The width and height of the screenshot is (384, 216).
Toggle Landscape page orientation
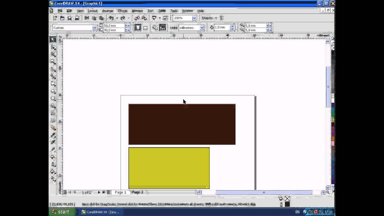[145, 28]
